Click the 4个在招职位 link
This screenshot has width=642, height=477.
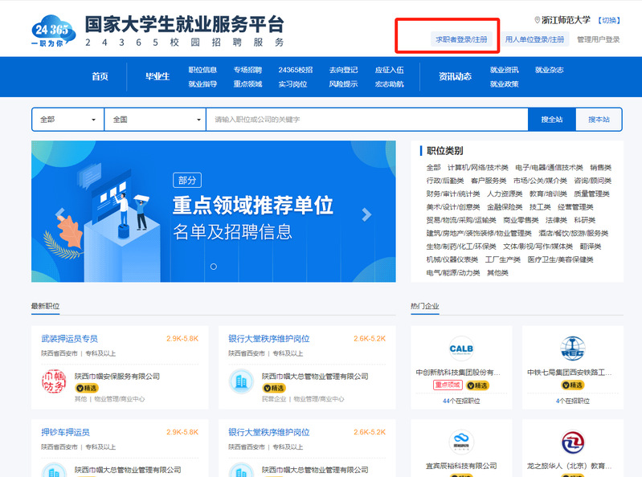click(x=572, y=401)
